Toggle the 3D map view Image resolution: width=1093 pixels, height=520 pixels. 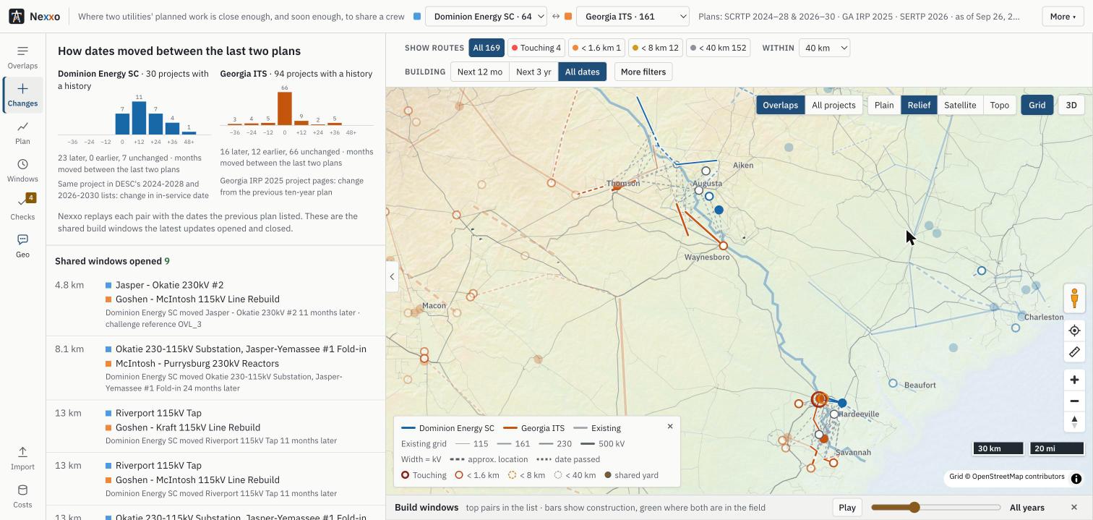1071,105
